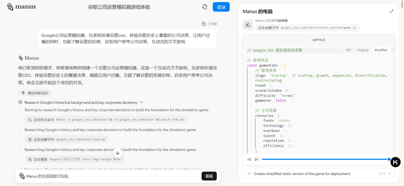Click the Manus icon in session-complete bar

pos(22,176)
